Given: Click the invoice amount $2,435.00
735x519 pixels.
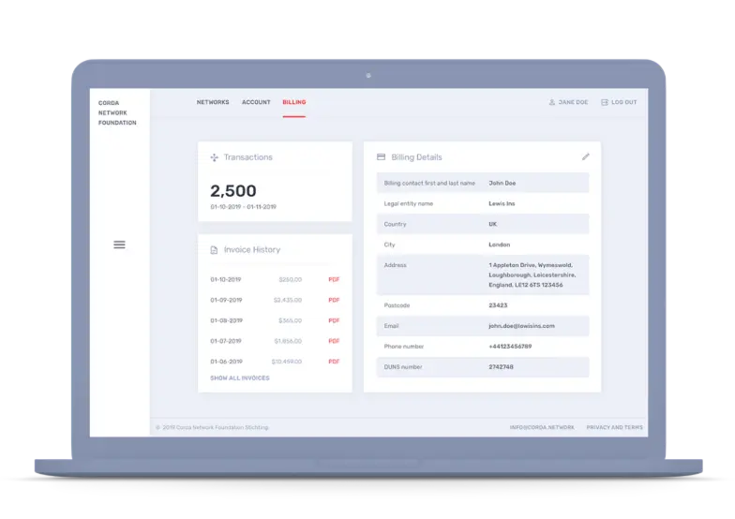Looking at the screenshot, I should point(288,300).
